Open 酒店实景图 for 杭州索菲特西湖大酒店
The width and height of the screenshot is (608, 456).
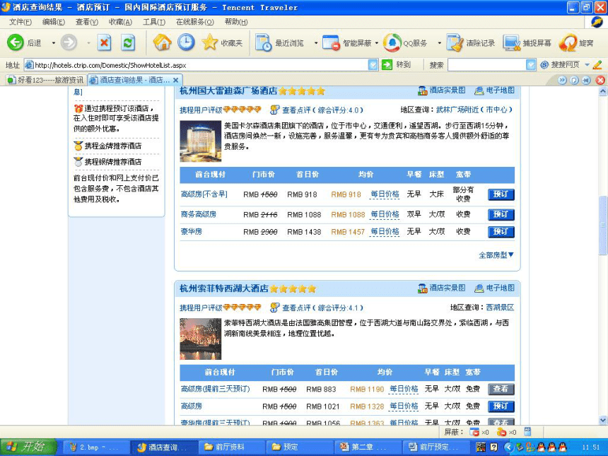click(x=441, y=288)
